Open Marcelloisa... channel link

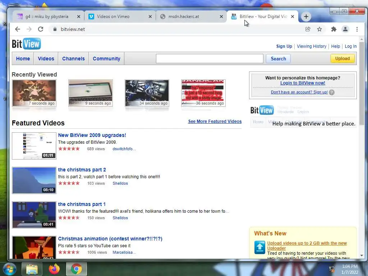click(x=124, y=252)
